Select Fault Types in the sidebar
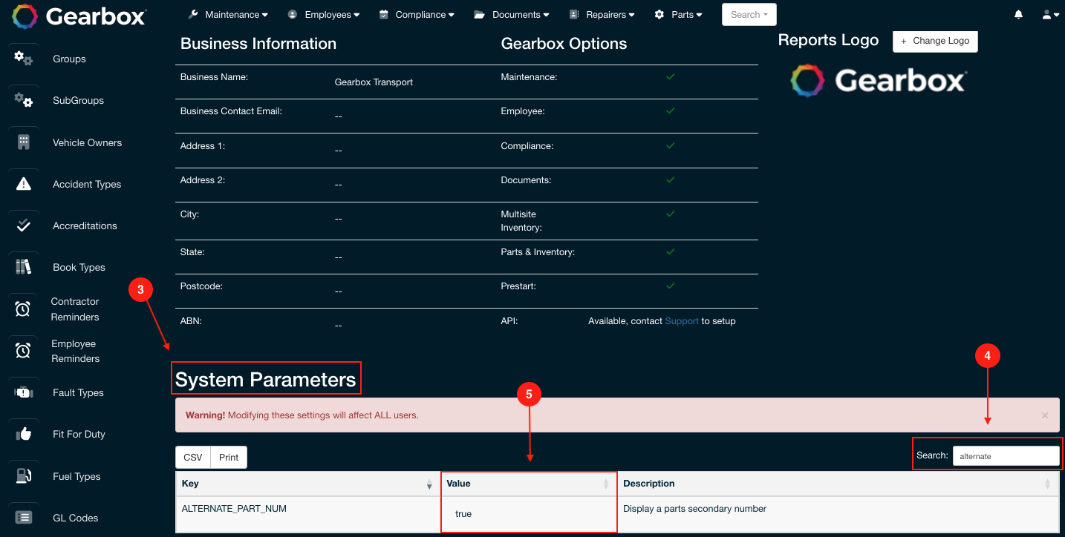Image resolution: width=1065 pixels, height=537 pixels. pos(78,392)
